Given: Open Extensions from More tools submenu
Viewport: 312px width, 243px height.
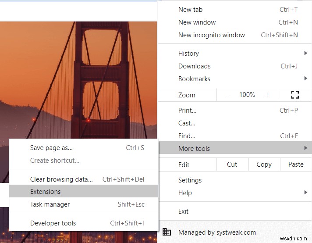Looking at the screenshot, I should (x=46, y=191).
